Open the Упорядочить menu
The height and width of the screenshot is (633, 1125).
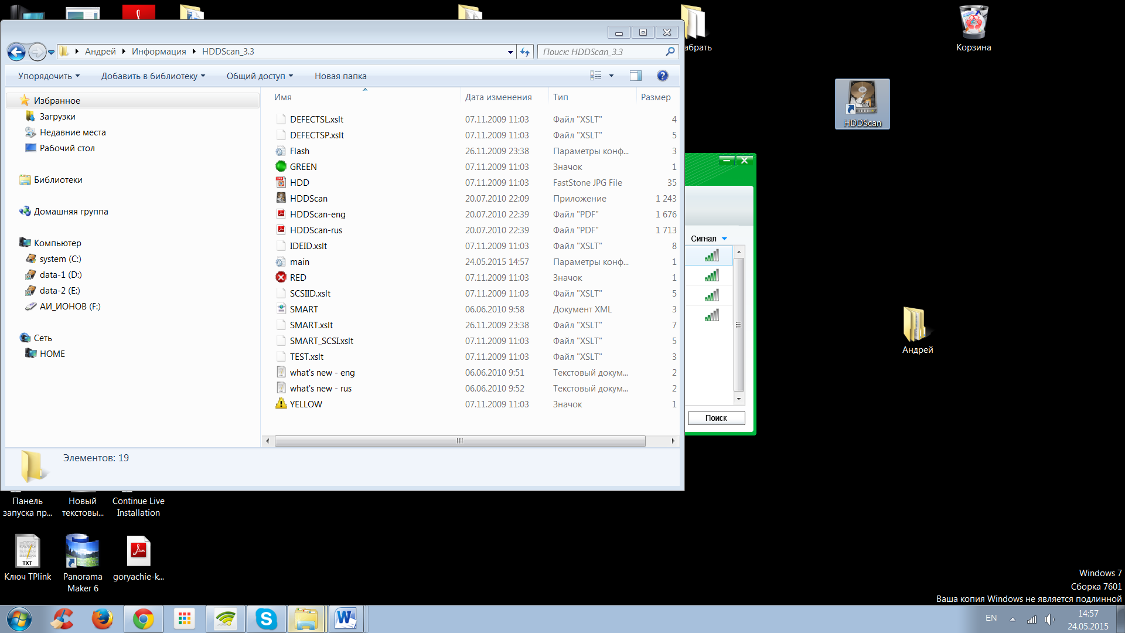49,76
